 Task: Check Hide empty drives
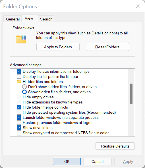(x=19, y=97)
